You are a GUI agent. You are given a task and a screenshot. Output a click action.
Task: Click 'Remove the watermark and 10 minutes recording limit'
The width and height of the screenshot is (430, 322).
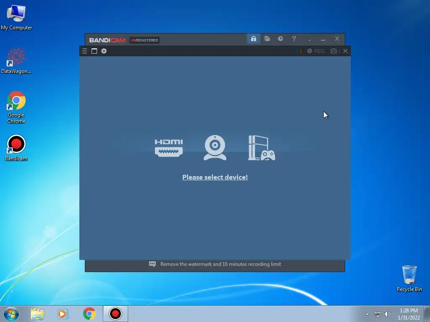220,264
